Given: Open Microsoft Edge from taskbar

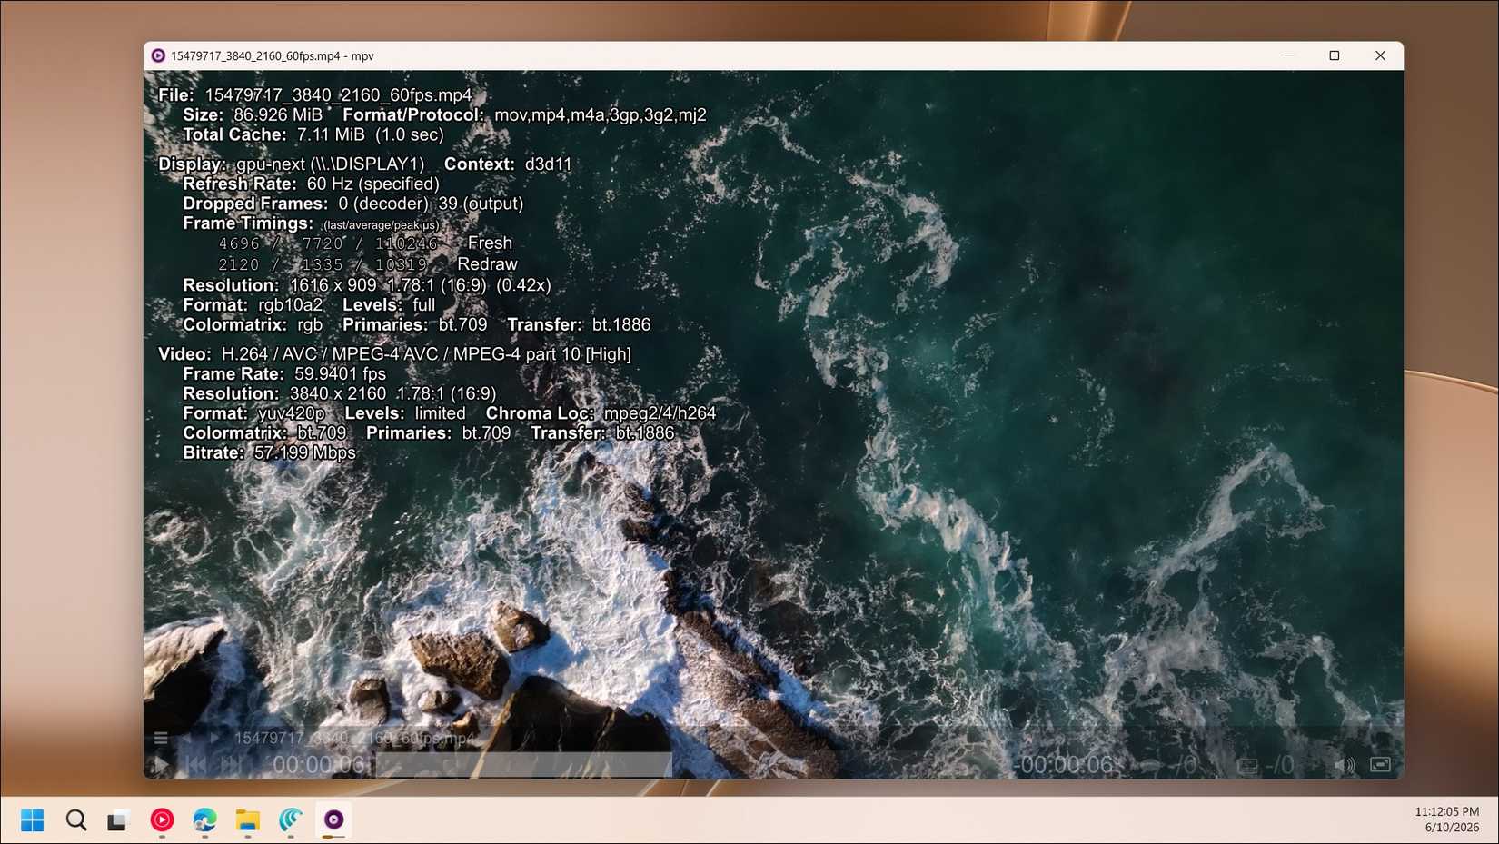Looking at the screenshot, I should (x=204, y=820).
